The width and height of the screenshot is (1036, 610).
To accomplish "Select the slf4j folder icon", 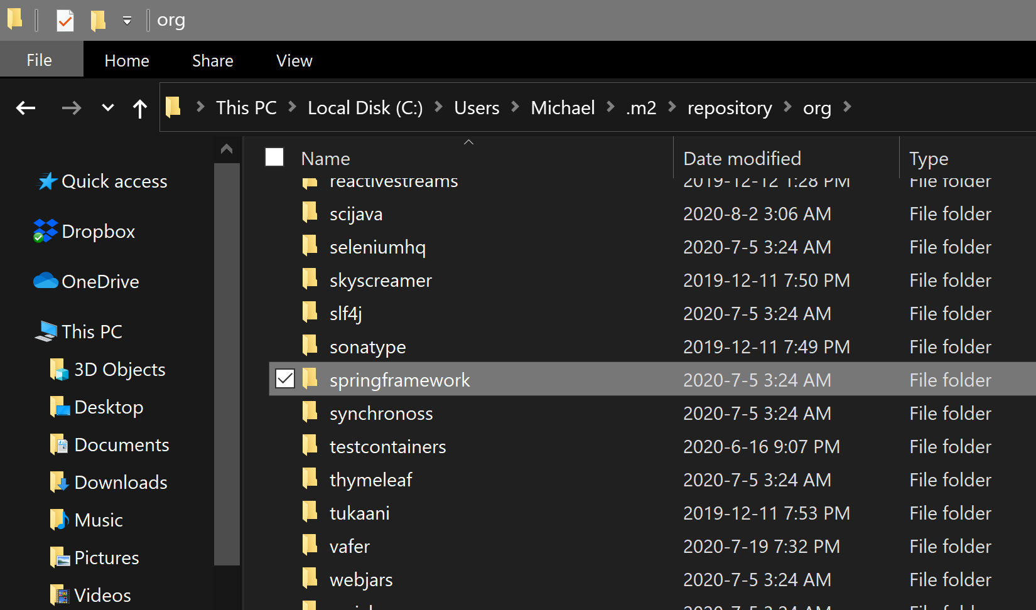I will pos(310,312).
